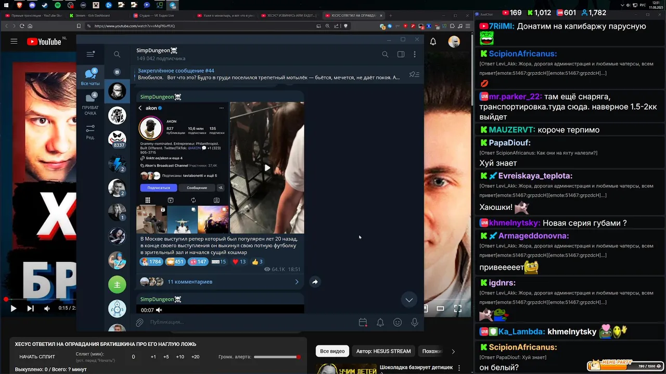
Task: Mute the YouTube player volume
Action: pos(47,309)
